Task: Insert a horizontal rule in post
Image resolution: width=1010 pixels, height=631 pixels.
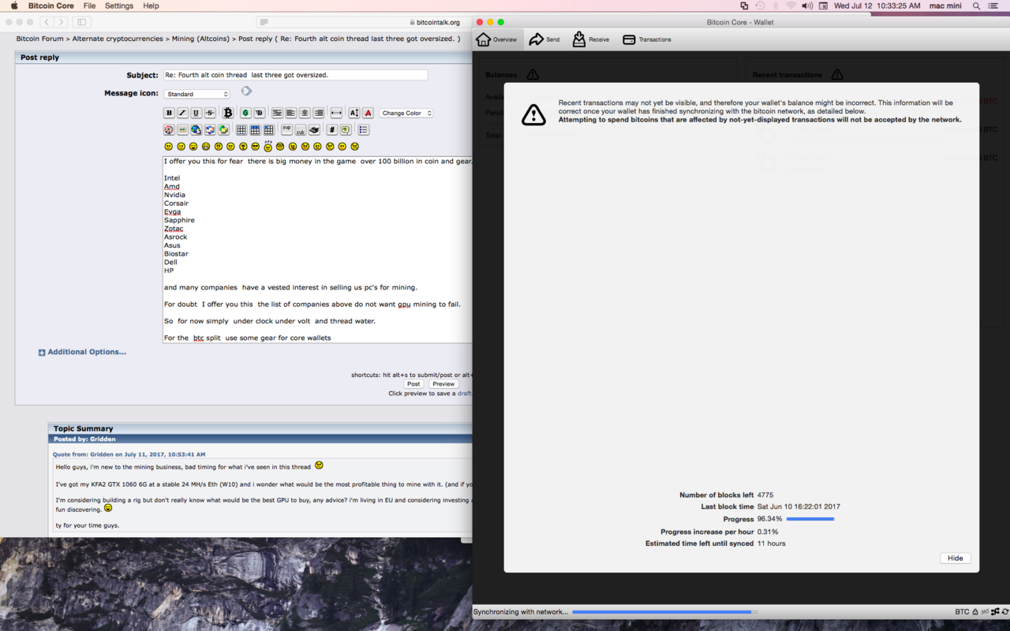Action: click(336, 113)
